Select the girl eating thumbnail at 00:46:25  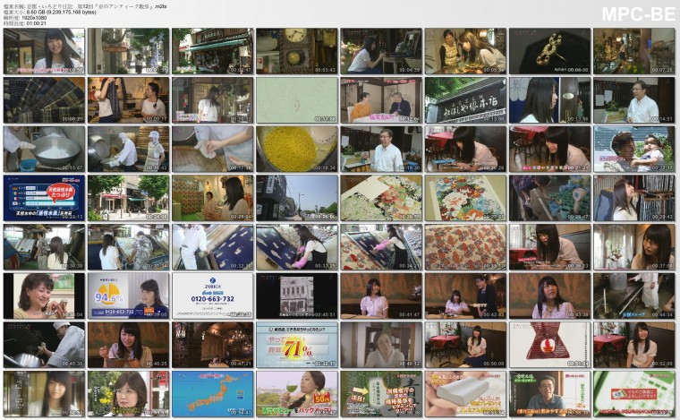128,346
